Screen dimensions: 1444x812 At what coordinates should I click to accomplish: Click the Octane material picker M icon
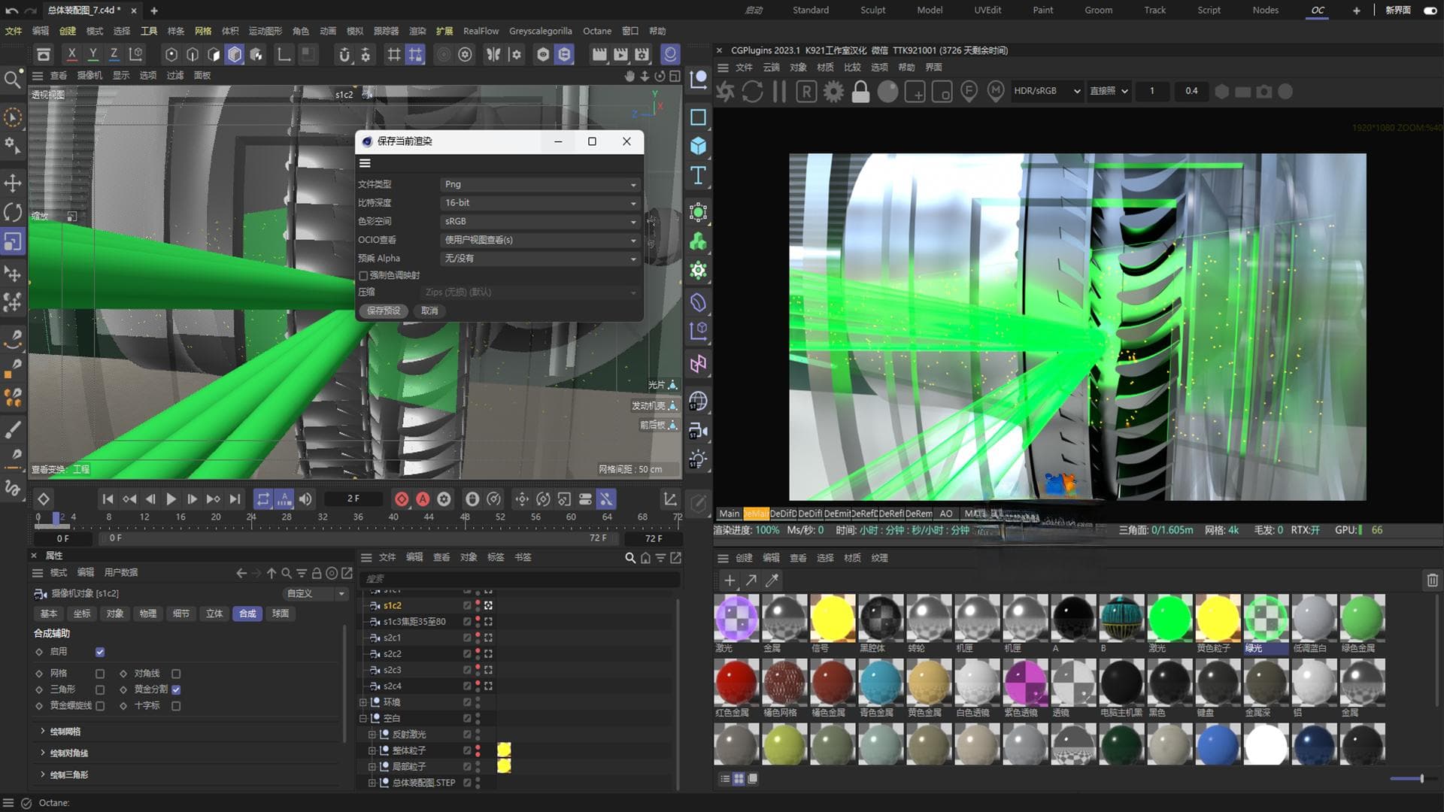pyautogui.click(x=996, y=91)
